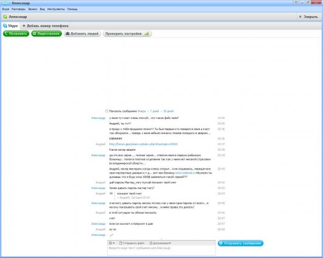The width and height of the screenshot is (323, 258).
Task: Click the message 'Какая нахер авария'
Action: point(122,150)
